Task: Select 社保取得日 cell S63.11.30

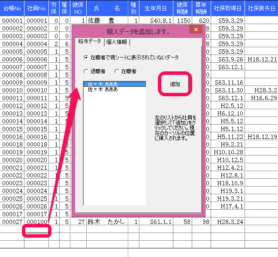Action: point(228,90)
